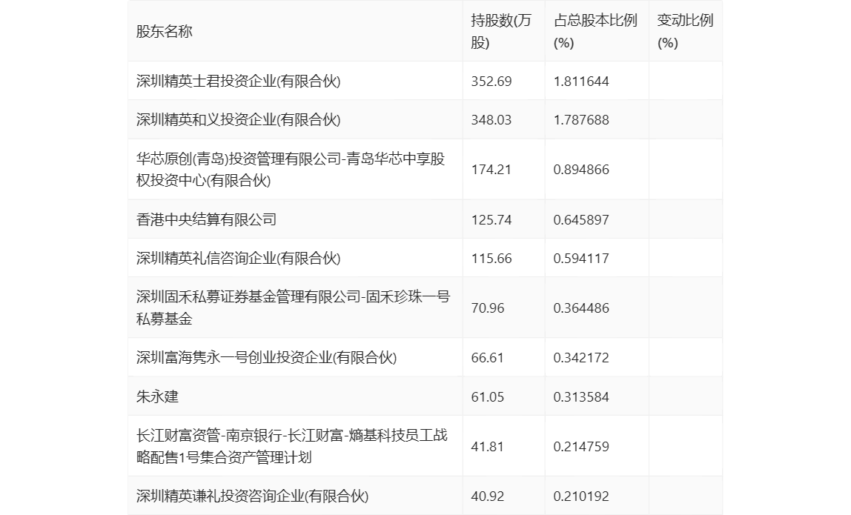This screenshot has width=851, height=515.
Task: Select shareholder 朱永建
Action: [157, 396]
